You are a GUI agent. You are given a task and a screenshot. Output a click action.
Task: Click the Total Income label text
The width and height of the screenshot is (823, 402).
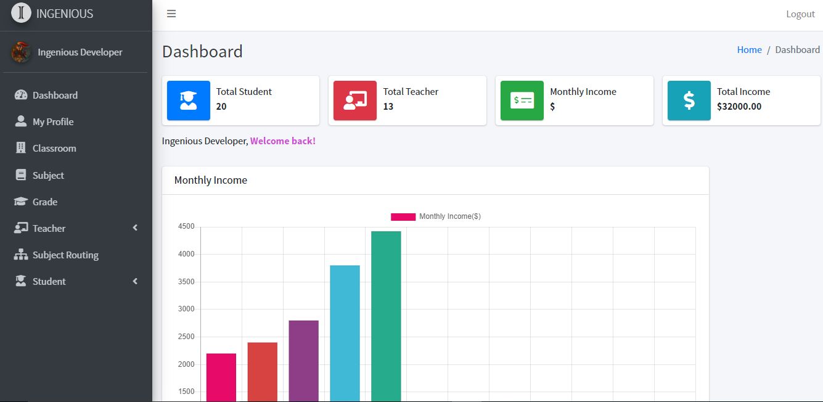pos(743,92)
